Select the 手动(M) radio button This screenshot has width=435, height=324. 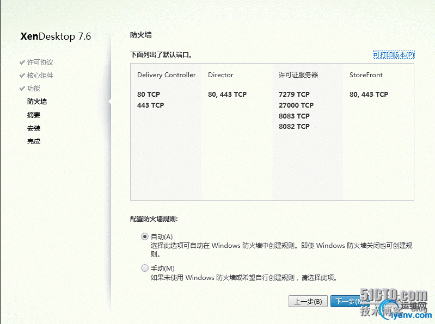144,268
